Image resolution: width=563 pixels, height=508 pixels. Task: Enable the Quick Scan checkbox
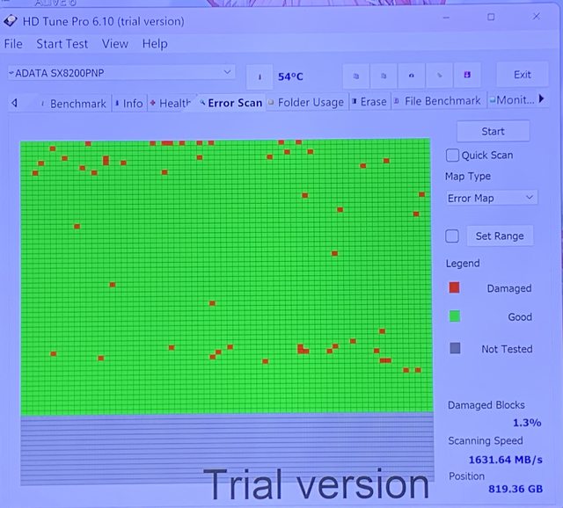[453, 156]
